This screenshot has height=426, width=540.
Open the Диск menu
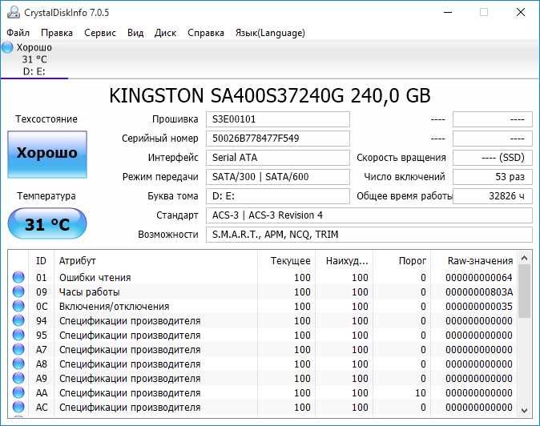pyautogui.click(x=165, y=33)
